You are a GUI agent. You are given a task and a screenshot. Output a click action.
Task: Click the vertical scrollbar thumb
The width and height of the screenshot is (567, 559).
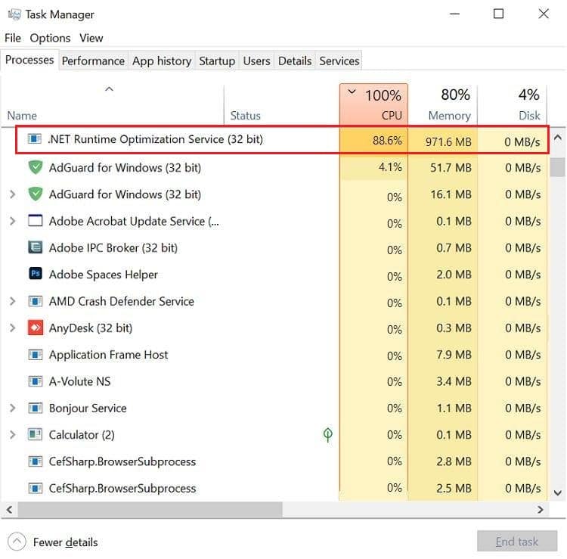(558, 167)
